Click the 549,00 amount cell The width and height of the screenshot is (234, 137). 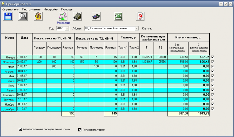178,62
